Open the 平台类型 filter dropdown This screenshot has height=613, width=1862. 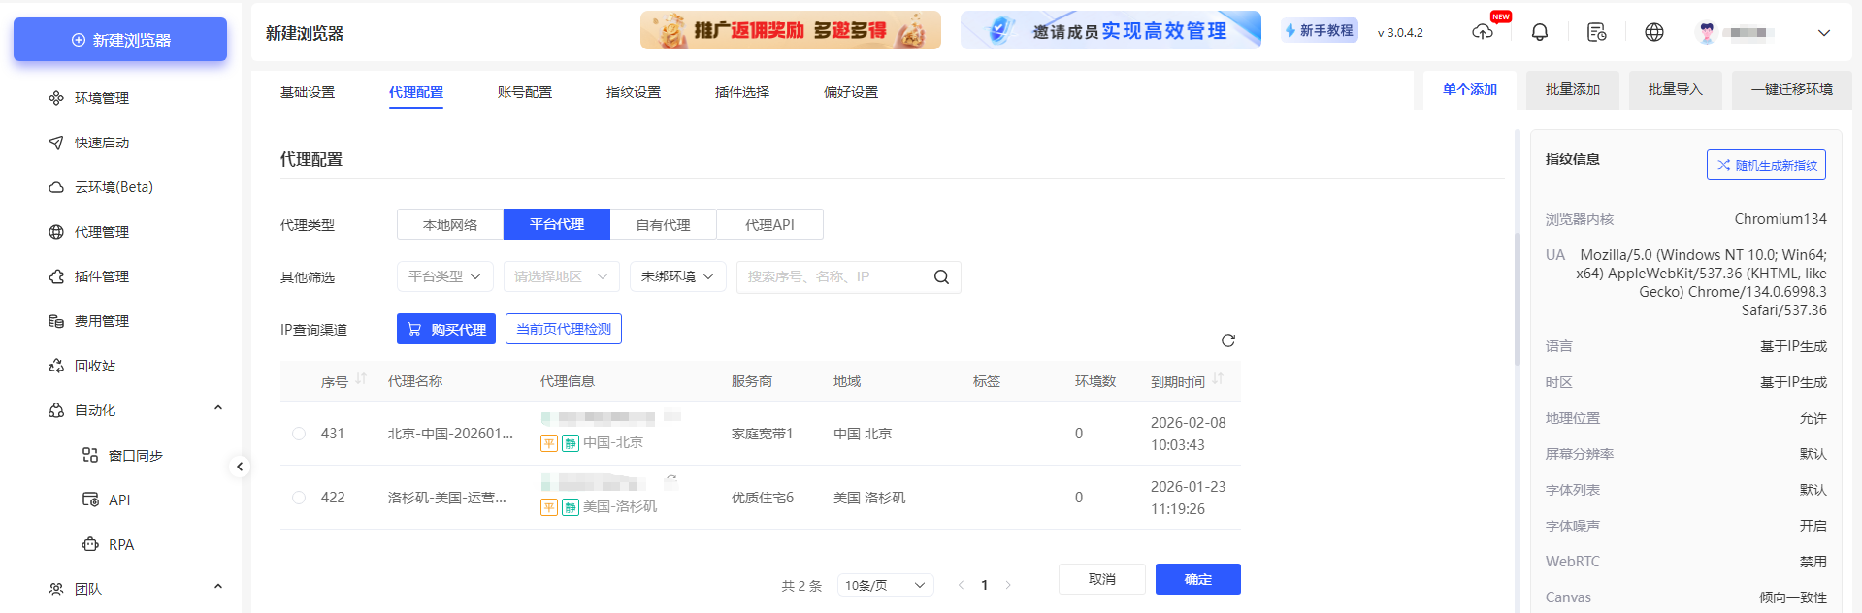(x=445, y=276)
